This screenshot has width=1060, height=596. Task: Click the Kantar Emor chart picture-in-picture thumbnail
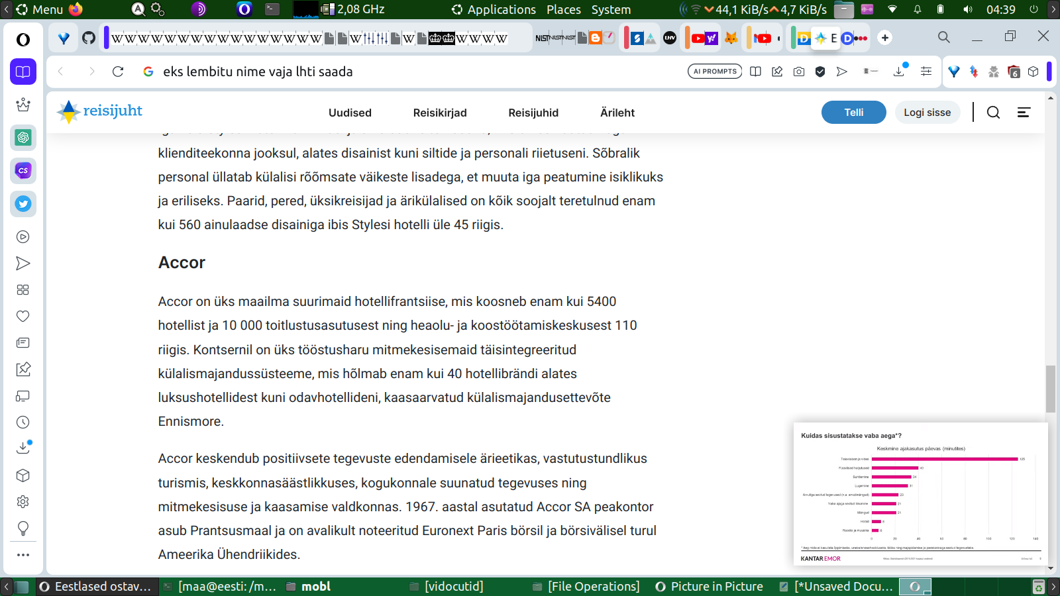click(x=921, y=494)
